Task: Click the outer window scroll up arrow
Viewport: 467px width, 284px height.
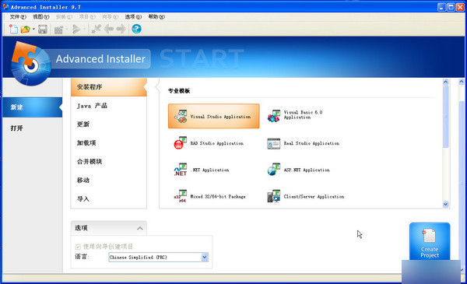Action: coord(462,81)
